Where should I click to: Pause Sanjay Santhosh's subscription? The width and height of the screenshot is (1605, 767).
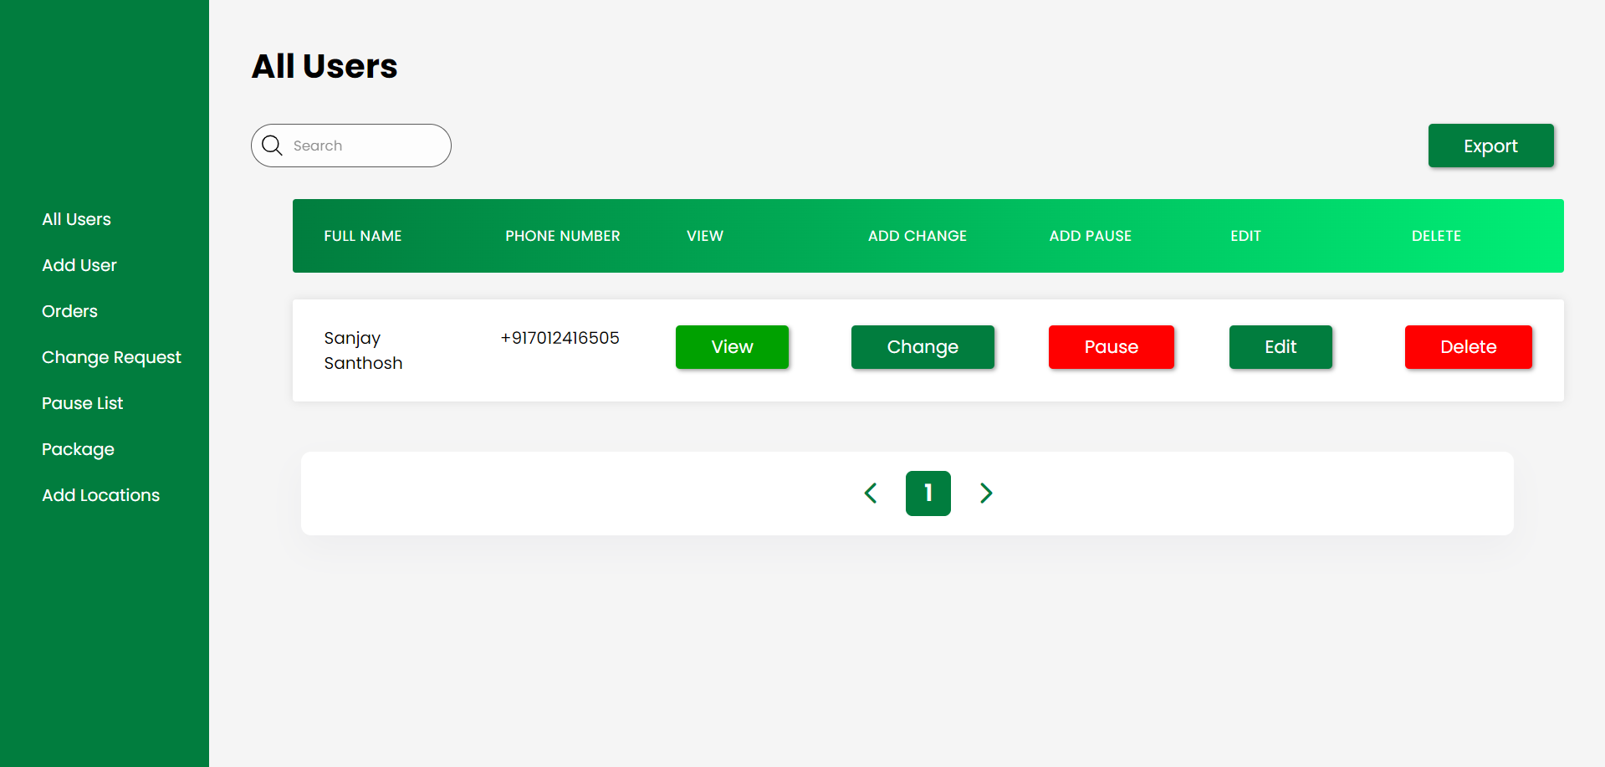(x=1111, y=347)
